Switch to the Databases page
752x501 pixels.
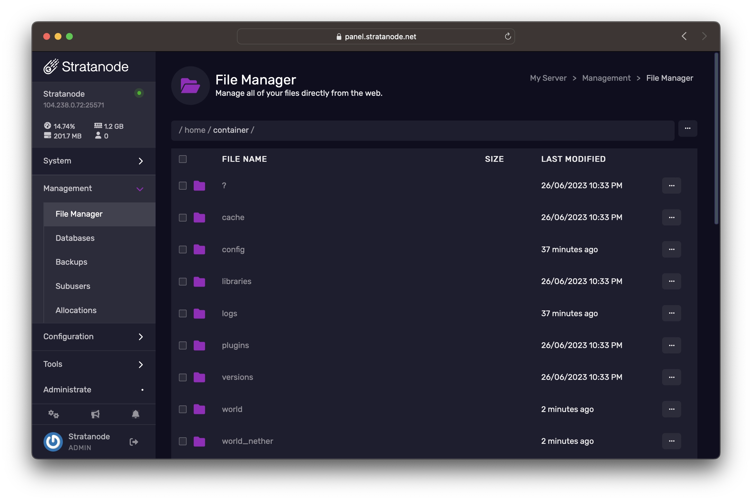click(75, 238)
